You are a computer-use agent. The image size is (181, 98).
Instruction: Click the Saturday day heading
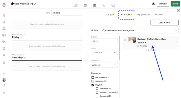(17, 57)
